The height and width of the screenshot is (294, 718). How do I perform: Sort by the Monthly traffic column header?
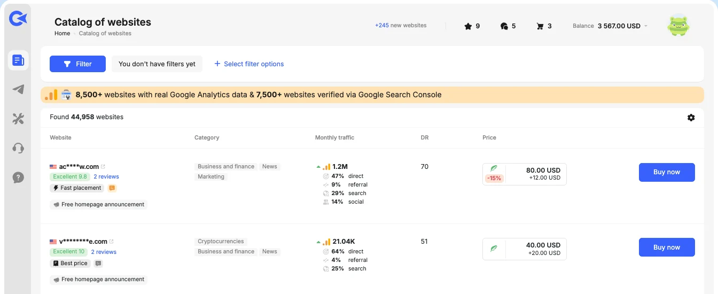click(334, 137)
